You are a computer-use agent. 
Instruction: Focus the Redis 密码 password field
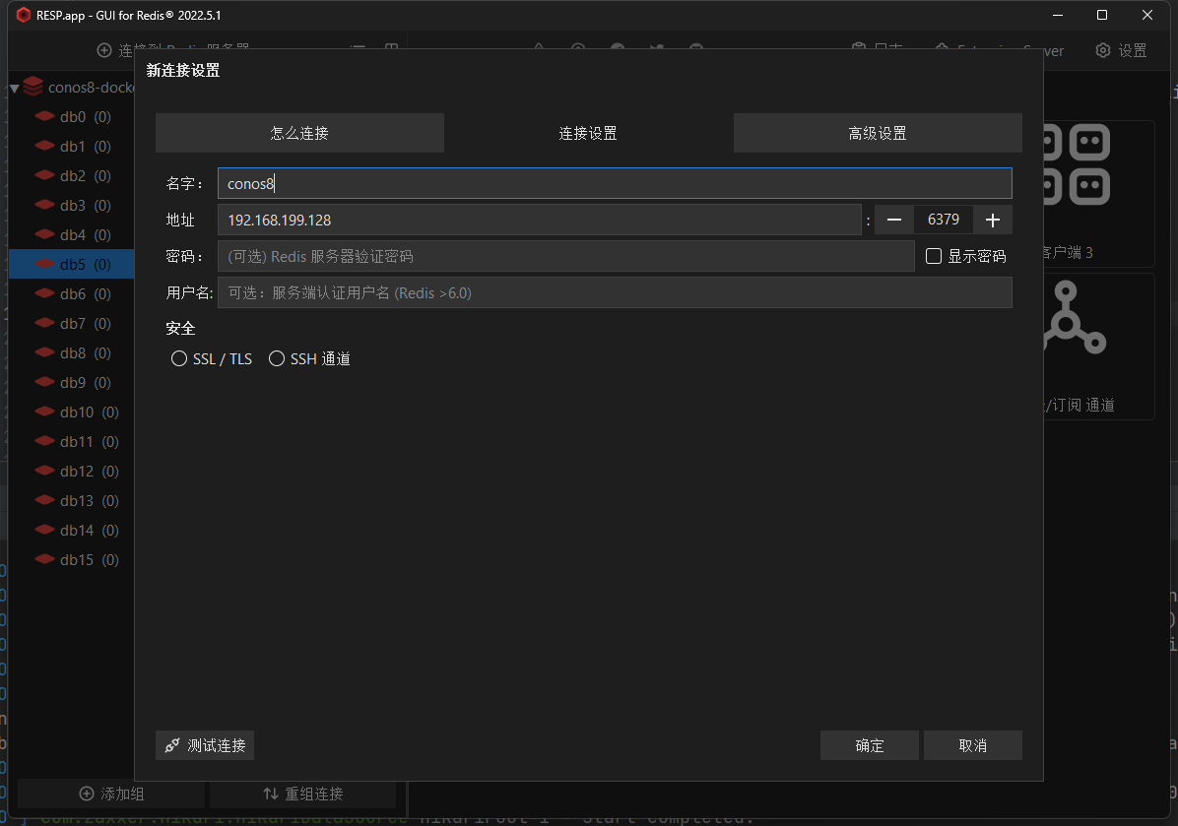565,256
